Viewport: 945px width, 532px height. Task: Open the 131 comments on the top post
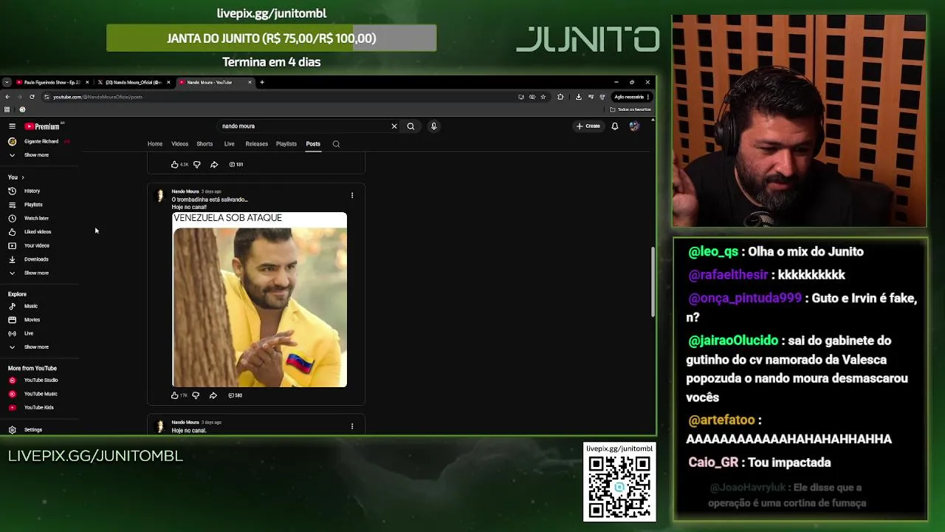236,165
